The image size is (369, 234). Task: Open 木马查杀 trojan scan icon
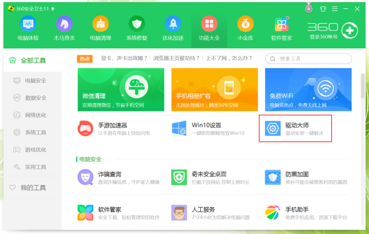coord(64,24)
